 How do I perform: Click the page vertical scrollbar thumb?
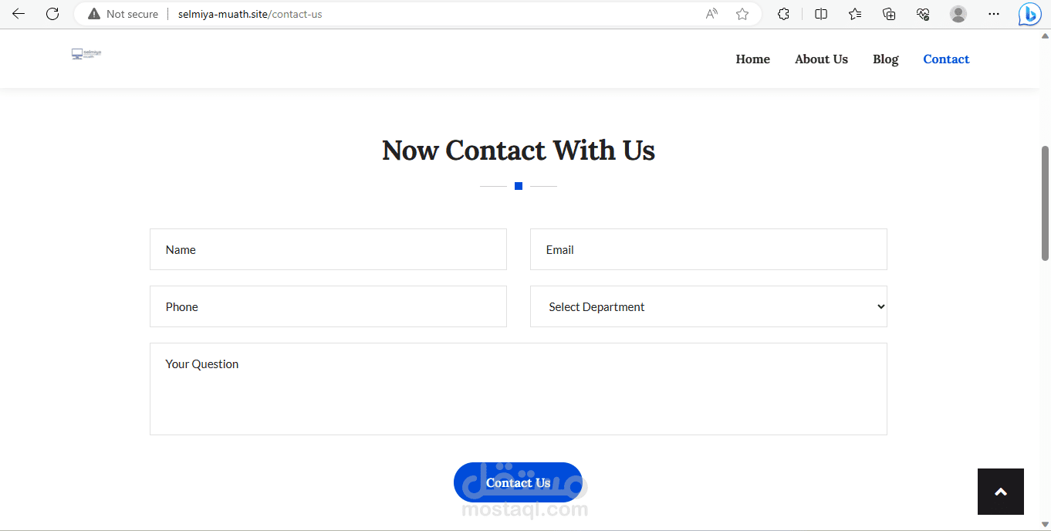(1046, 202)
